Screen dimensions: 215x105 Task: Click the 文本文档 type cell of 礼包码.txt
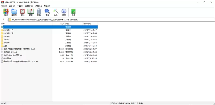(x=69, y=58)
